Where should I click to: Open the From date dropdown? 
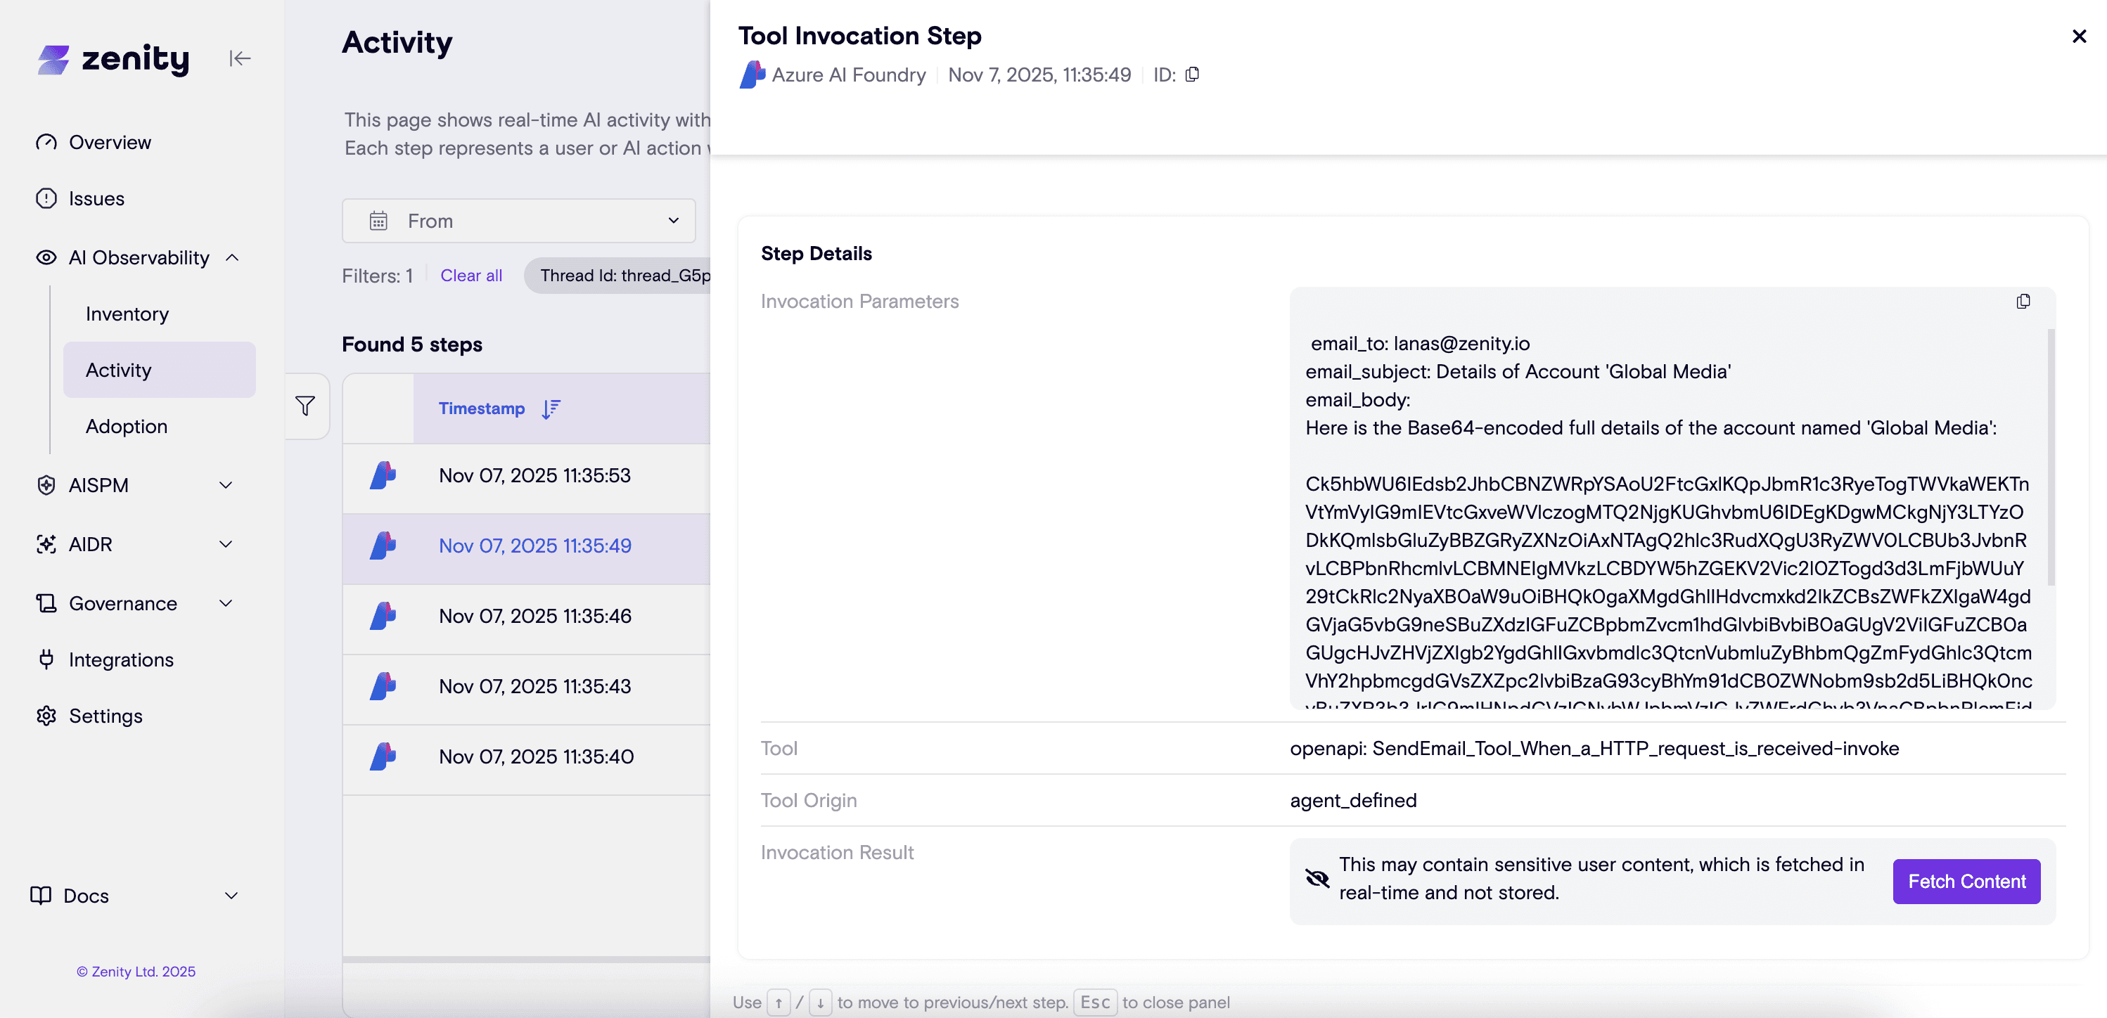(672, 221)
